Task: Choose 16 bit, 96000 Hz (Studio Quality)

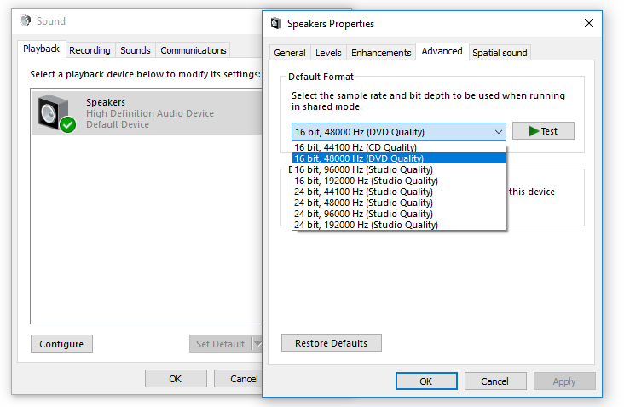Action: (399, 169)
